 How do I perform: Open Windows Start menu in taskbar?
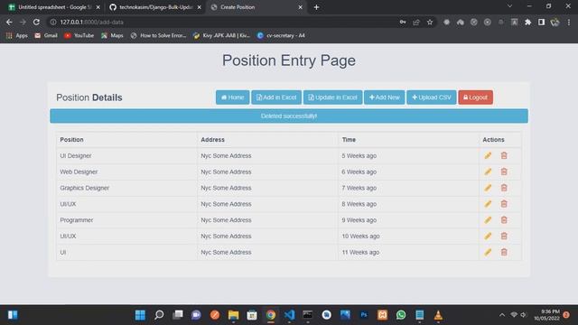tap(140, 315)
